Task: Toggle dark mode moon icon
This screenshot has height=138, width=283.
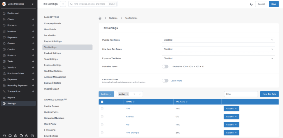Action: [27, 136]
